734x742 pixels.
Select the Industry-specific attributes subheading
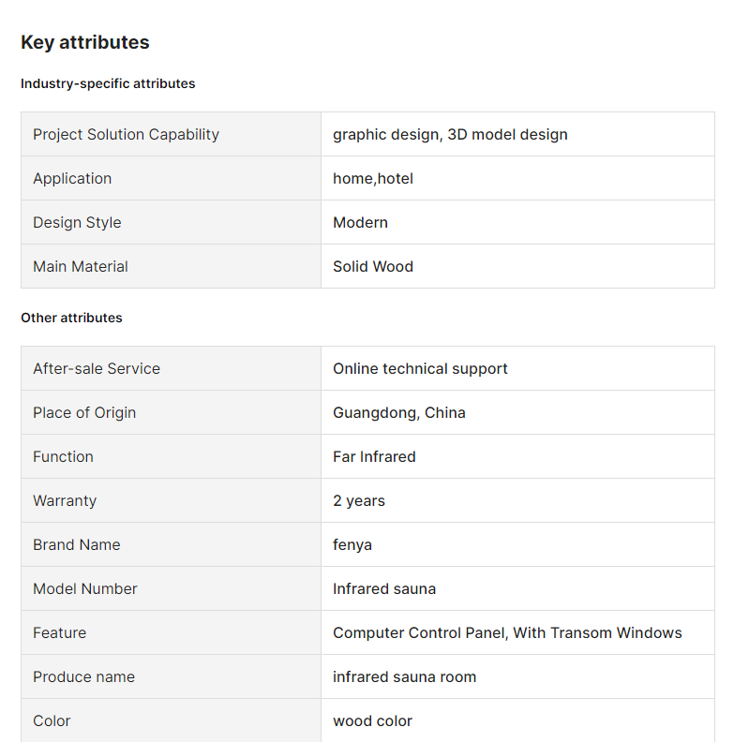(108, 83)
